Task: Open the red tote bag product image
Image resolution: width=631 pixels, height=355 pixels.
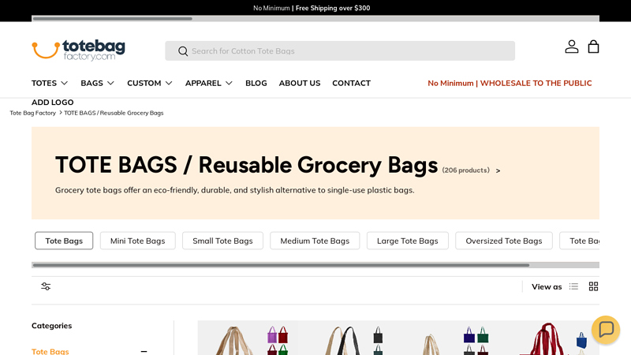Action: (549, 338)
